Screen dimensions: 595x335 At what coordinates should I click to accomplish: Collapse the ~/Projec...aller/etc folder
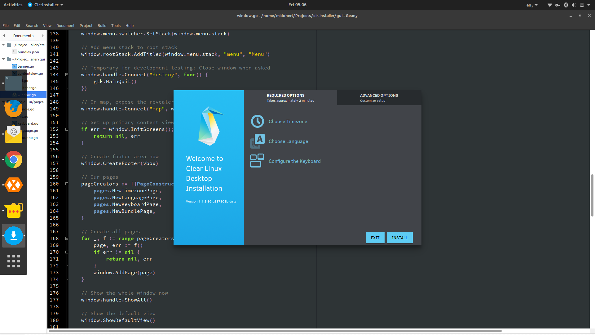pos(3,45)
